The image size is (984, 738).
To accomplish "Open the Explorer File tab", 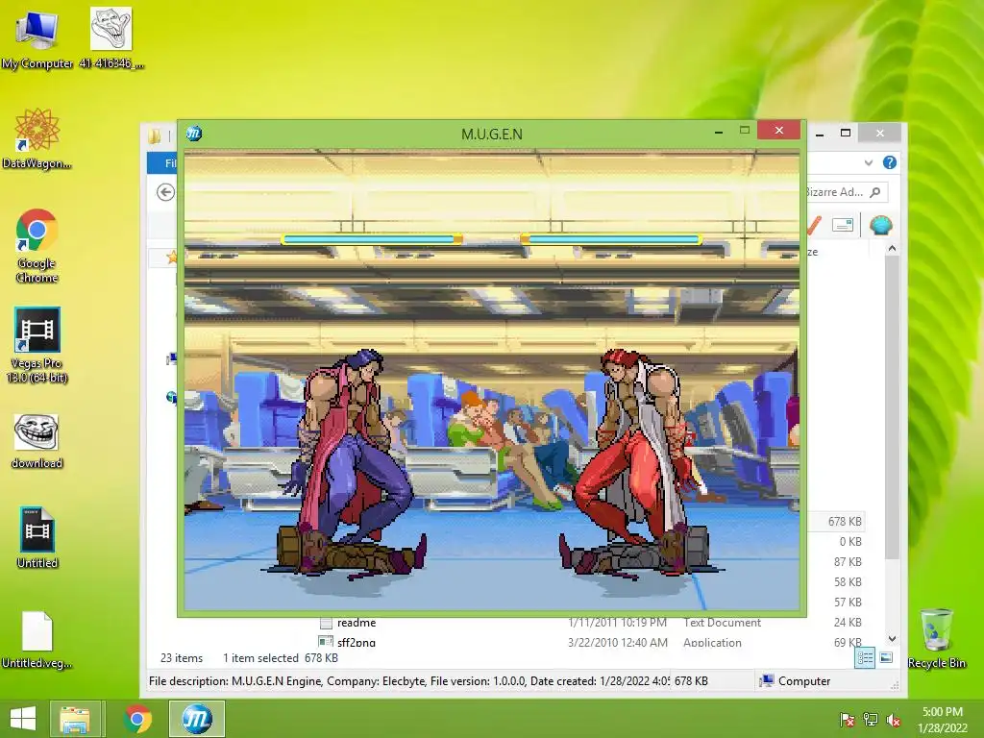I will coord(164,162).
